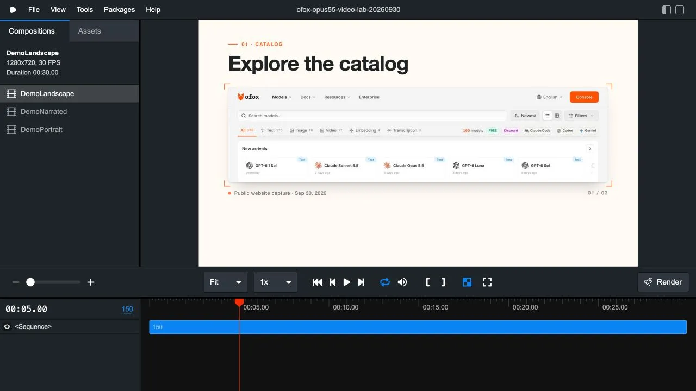Step forward one frame
696x391 pixels.
click(x=361, y=282)
